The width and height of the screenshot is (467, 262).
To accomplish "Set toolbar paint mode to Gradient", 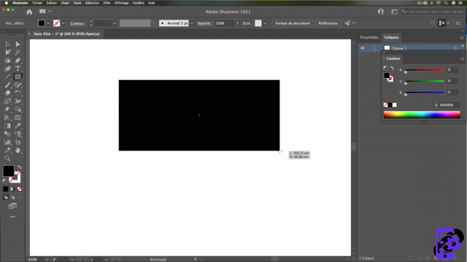I will click(x=12, y=189).
